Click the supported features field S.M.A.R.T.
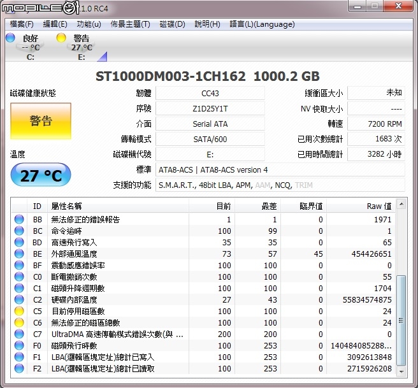418x388 pixels. pos(280,185)
